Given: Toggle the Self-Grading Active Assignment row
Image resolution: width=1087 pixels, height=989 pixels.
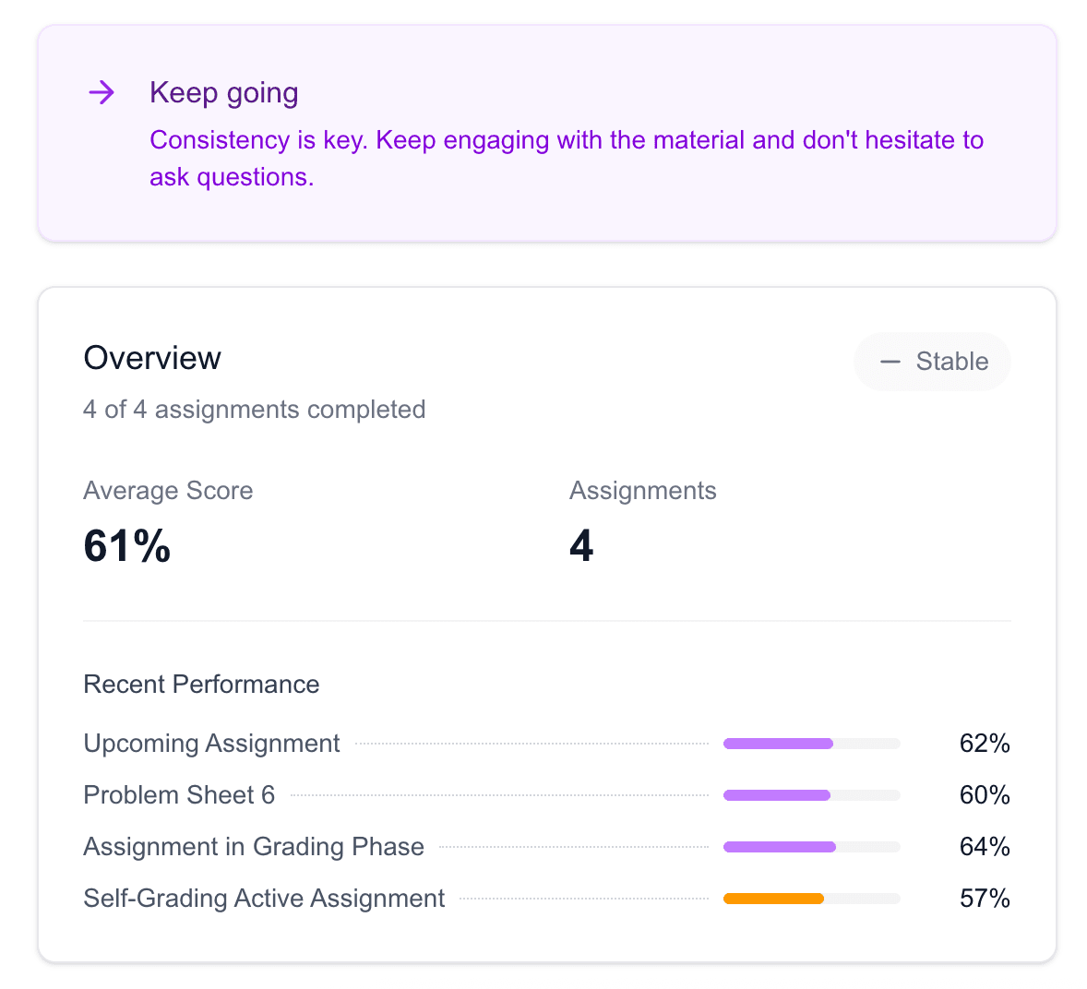Looking at the screenshot, I should click(x=264, y=898).
